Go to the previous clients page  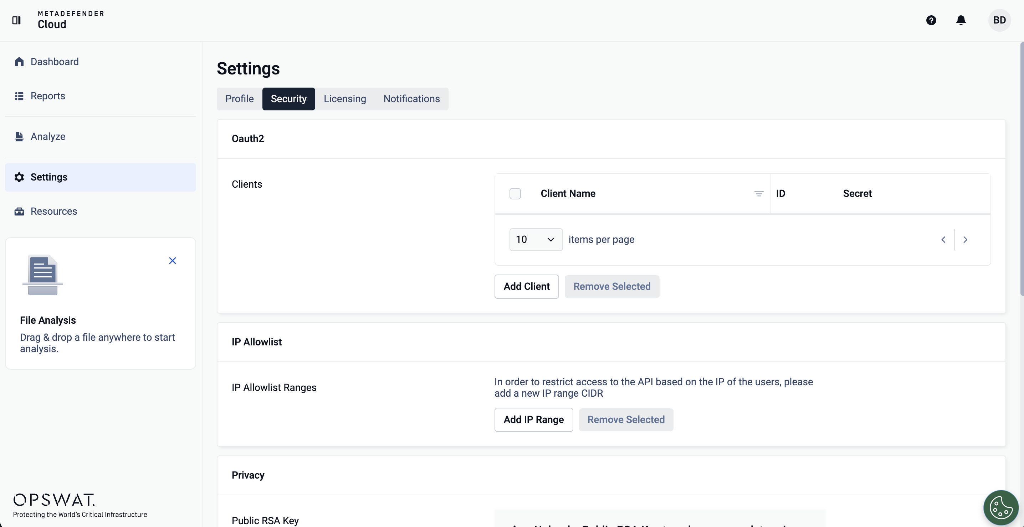943,240
